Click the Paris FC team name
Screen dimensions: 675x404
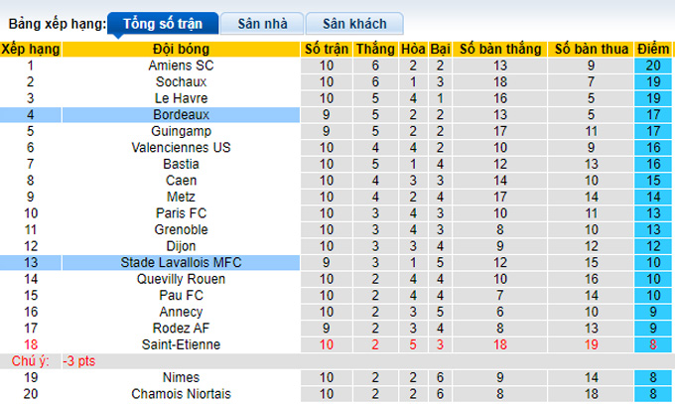coord(181,213)
